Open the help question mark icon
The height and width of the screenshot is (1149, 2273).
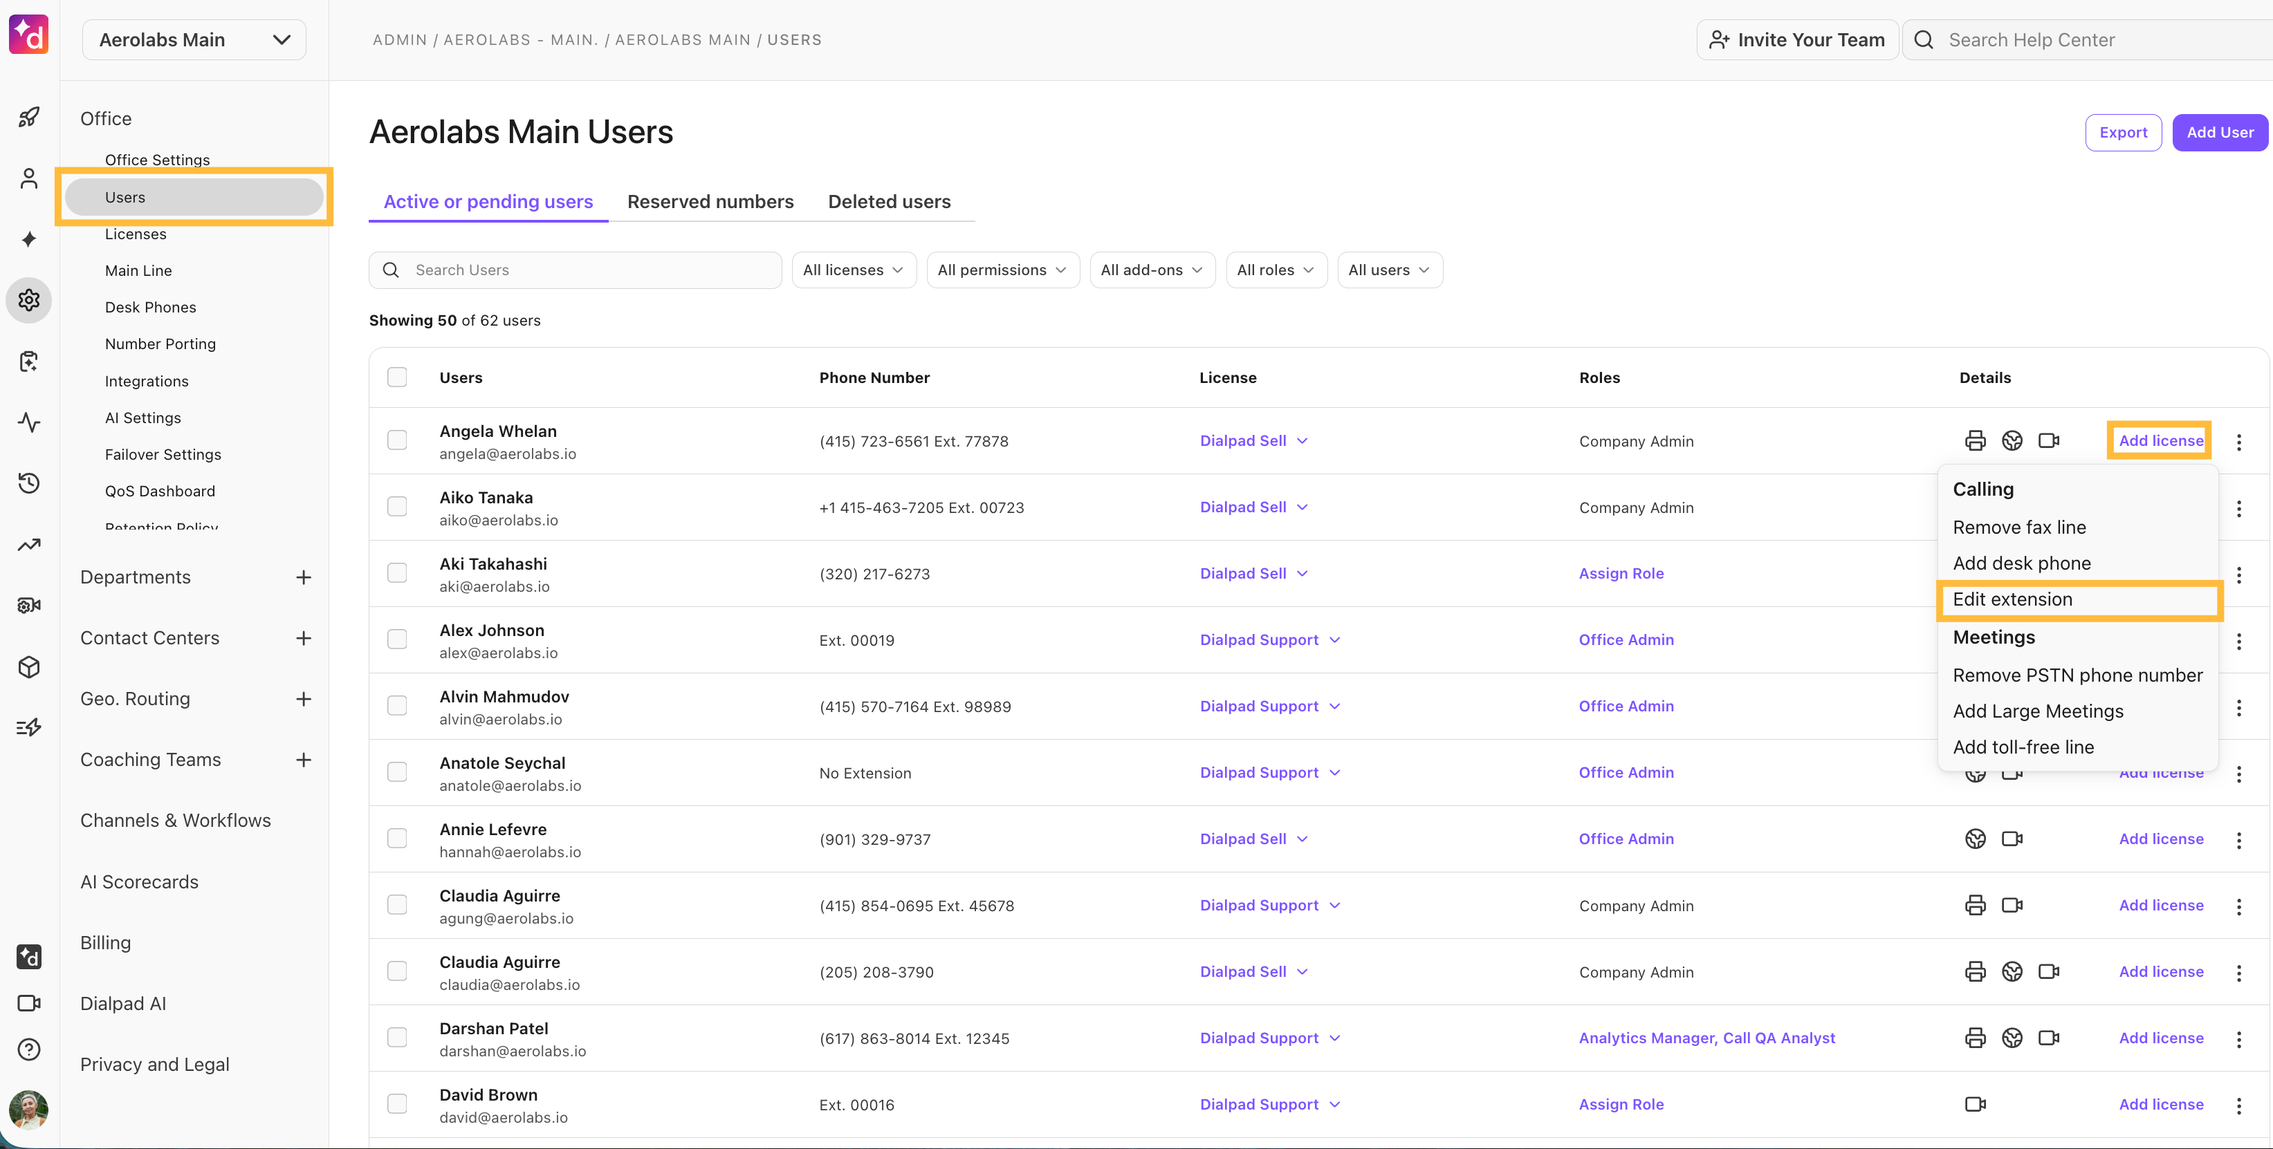coord(29,1049)
